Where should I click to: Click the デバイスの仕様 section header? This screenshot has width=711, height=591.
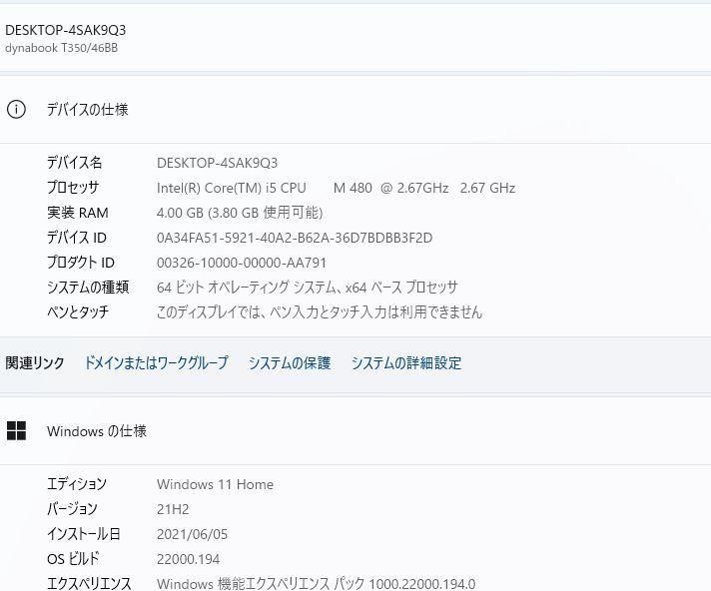(88, 109)
